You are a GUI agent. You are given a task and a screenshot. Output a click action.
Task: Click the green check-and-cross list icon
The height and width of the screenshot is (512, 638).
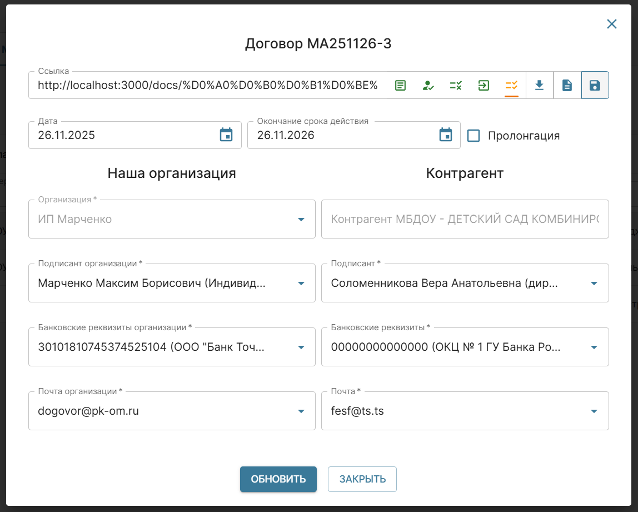click(456, 86)
